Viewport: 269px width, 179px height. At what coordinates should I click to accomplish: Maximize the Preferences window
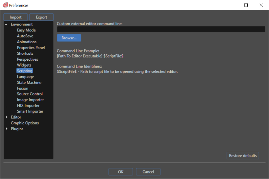pyautogui.click(x=246, y=5)
